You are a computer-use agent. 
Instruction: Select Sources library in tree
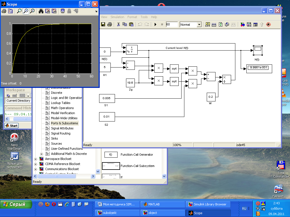[x=56, y=144]
